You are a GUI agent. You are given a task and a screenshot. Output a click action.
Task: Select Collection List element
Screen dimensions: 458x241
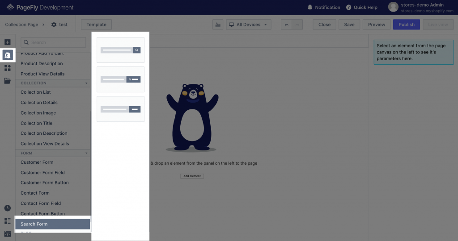tap(36, 92)
